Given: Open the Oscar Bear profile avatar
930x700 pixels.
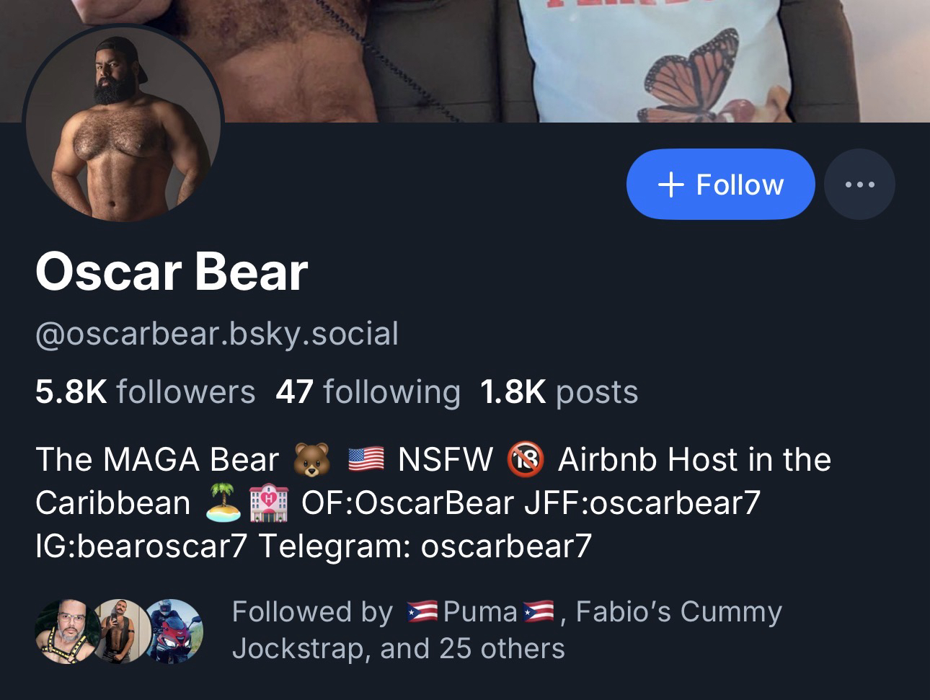Looking at the screenshot, I should click(x=123, y=126).
